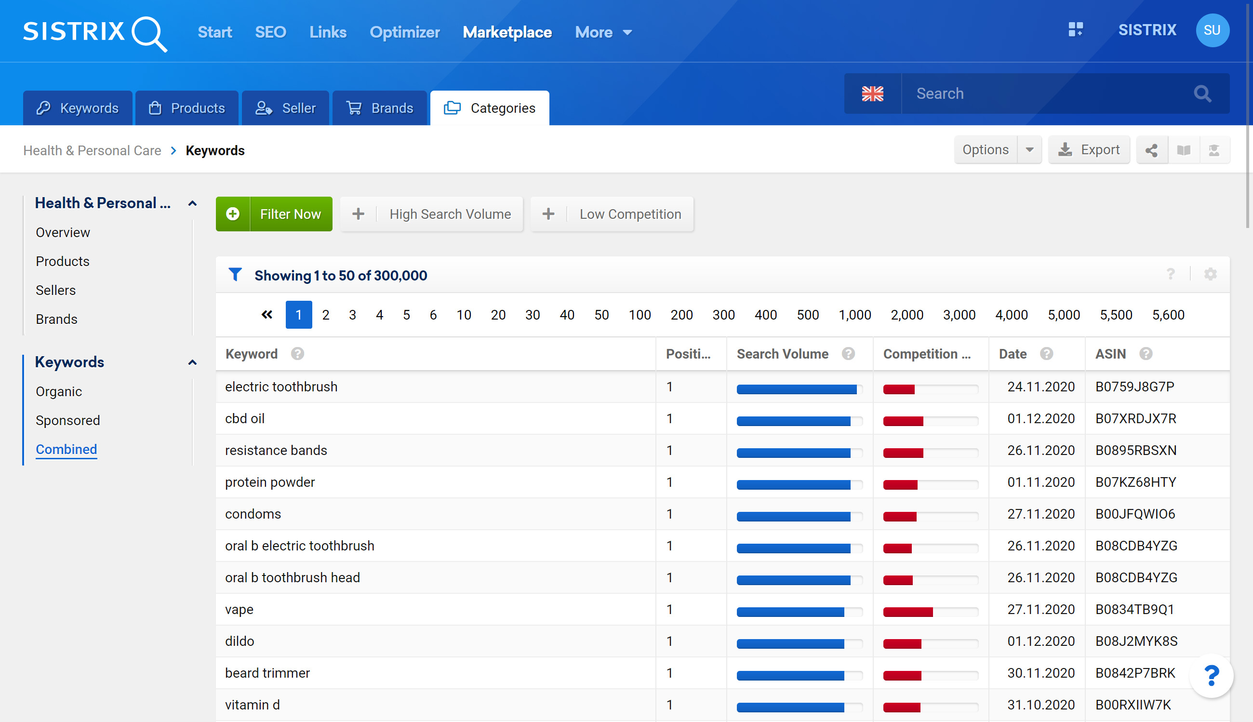Open the Products tab
1253x722 pixels.
point(187,108)
